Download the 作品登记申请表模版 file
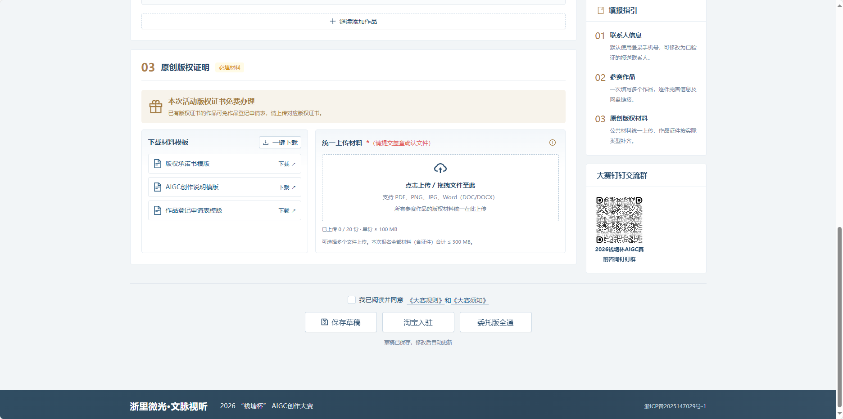Image resolution: width=843 pixels, height=419 pixels. tap(287, 210)
